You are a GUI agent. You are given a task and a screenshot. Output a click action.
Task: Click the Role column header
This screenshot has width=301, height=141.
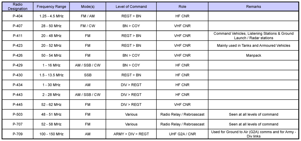pyautogui.click(x=182, y=6)
